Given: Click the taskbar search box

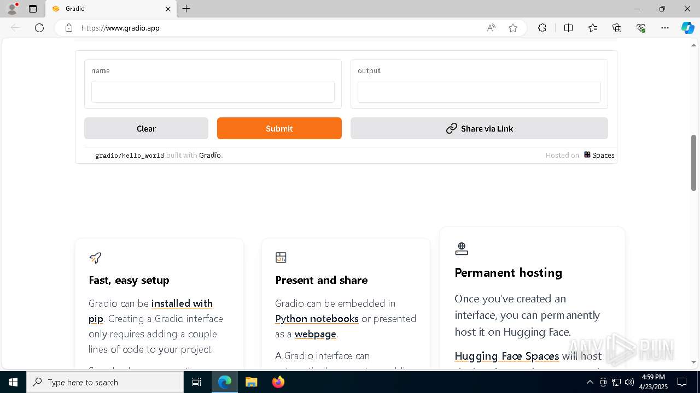Looking at the screenshot, I should 105,382.
